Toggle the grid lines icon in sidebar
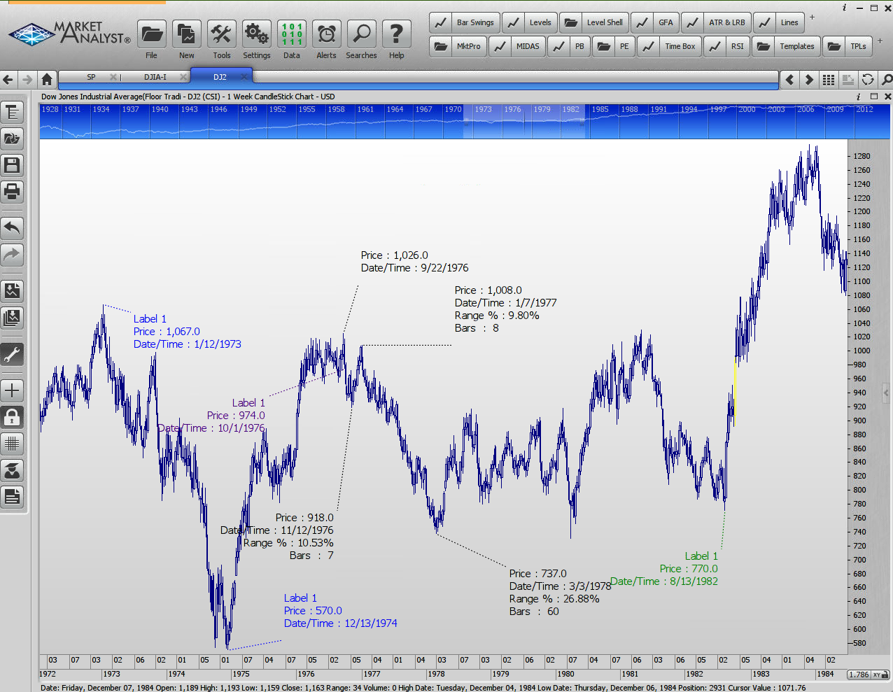 [13, 444]
